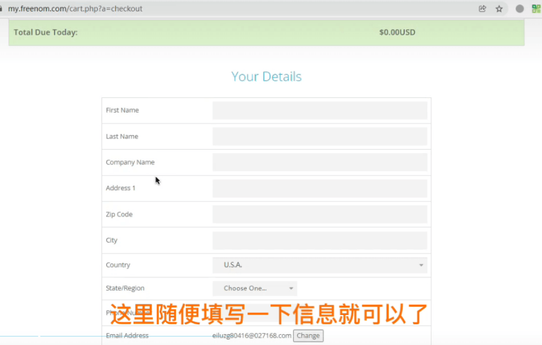Expand the State/Region 'Choose One...' dropdown
Image resolution: width=542 pixels, height=345 pixels.
(x=254, y=288)
